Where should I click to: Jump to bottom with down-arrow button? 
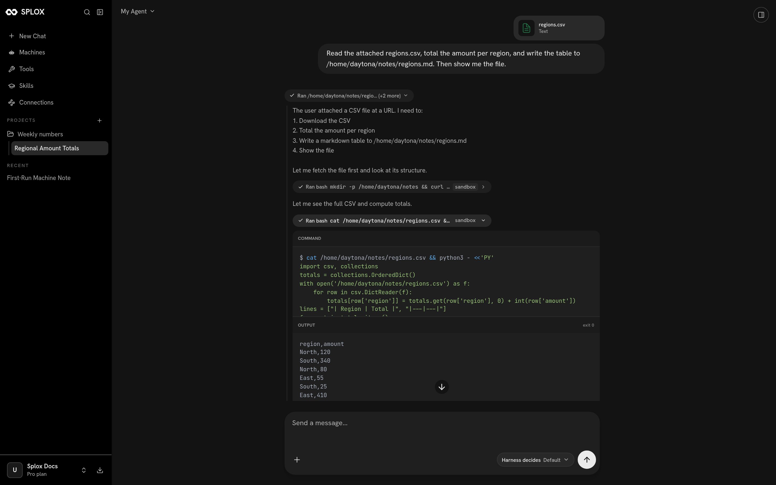(442, 387)
